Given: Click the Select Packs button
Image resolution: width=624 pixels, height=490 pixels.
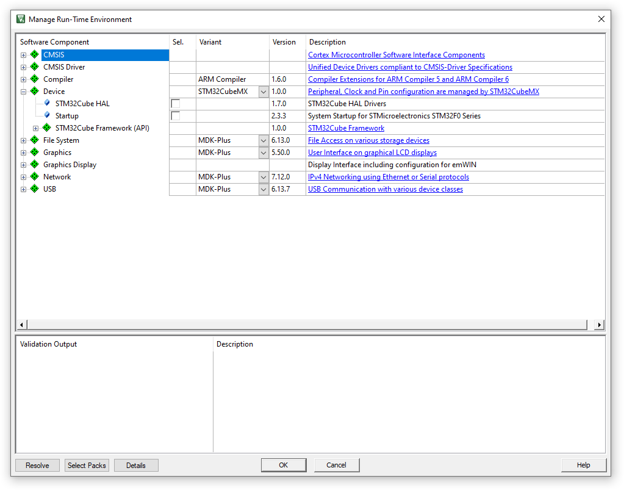Looking at the screenshot, I should click(87, 465).
